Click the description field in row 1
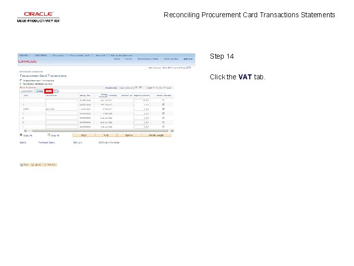 [62, 100]
